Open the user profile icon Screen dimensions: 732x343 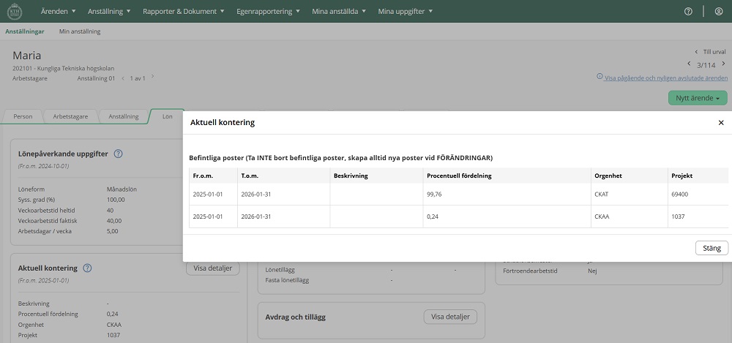(718, 12)
